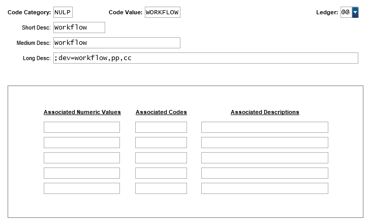This screenshot has width=370, height=224.
Task: Click the Code Category input field
Action: click(63, 12)
